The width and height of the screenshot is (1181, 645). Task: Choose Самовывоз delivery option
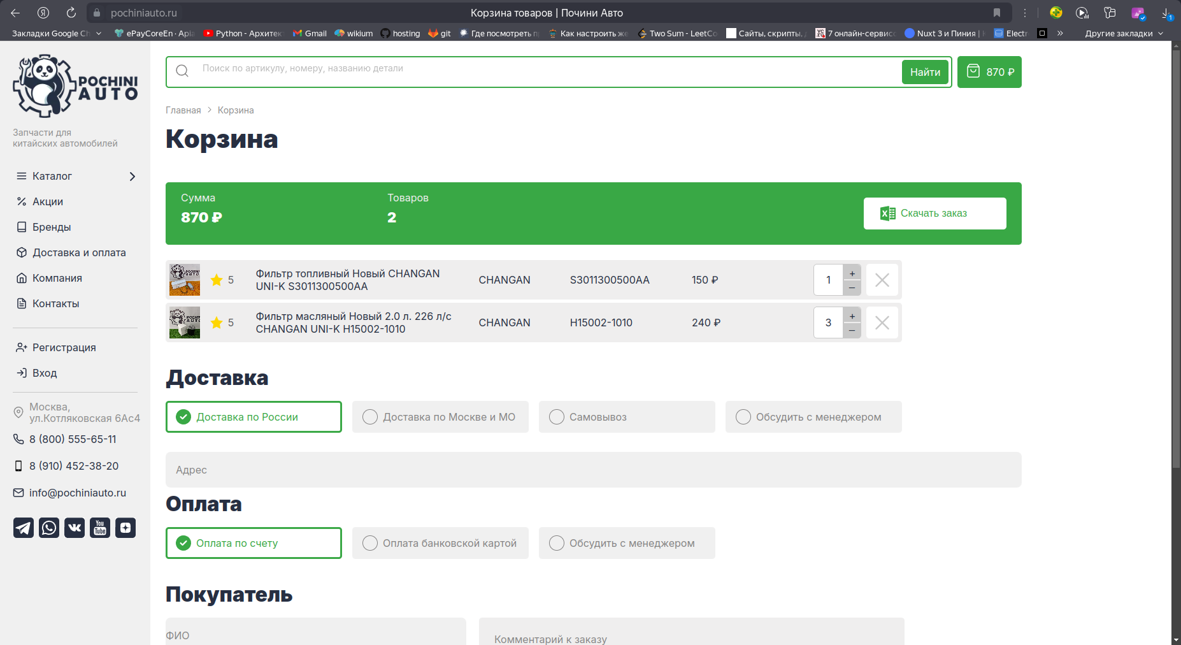627,417
